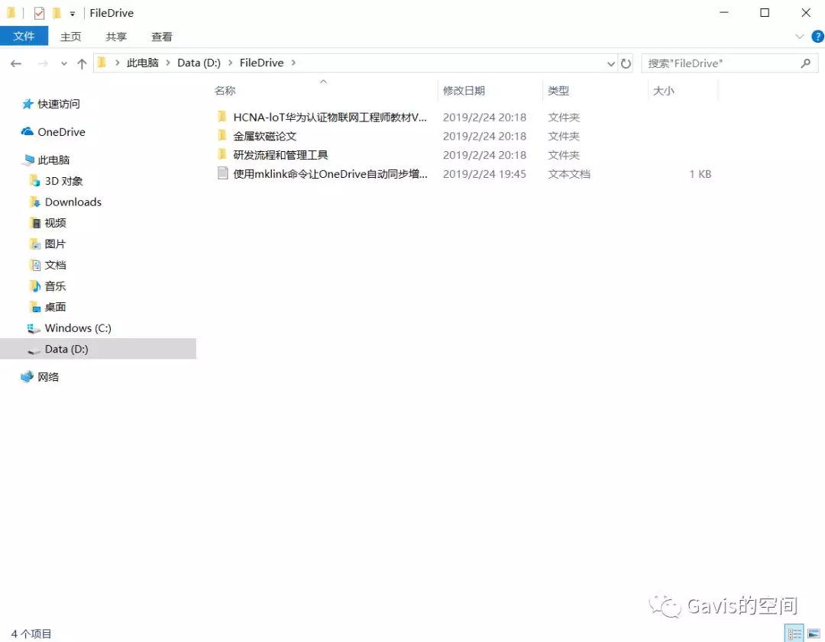The width and height of the screenshot is (825, 642).
Task: Switch to details view layout icon
Action: [x=794, y=633]
